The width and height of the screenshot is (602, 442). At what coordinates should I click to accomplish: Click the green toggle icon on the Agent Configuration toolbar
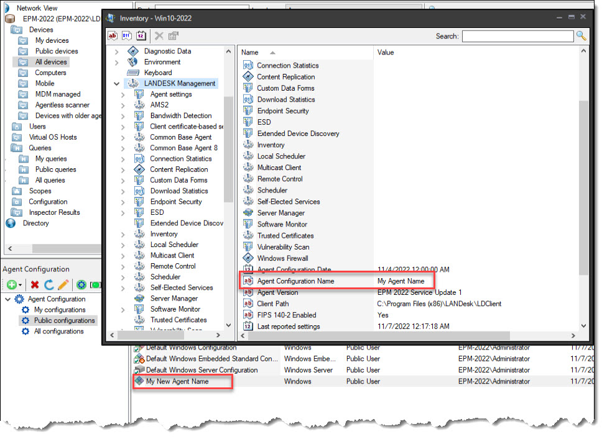[x=96, y=284]
